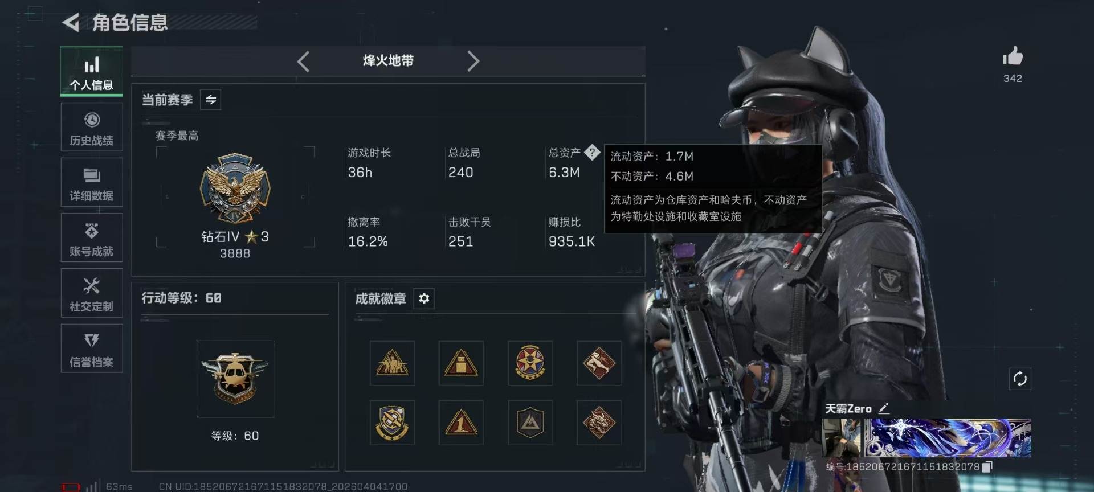Click the question mark next to 总资产
Viewport: 1094px width, 492px height.
pos(592,152)
